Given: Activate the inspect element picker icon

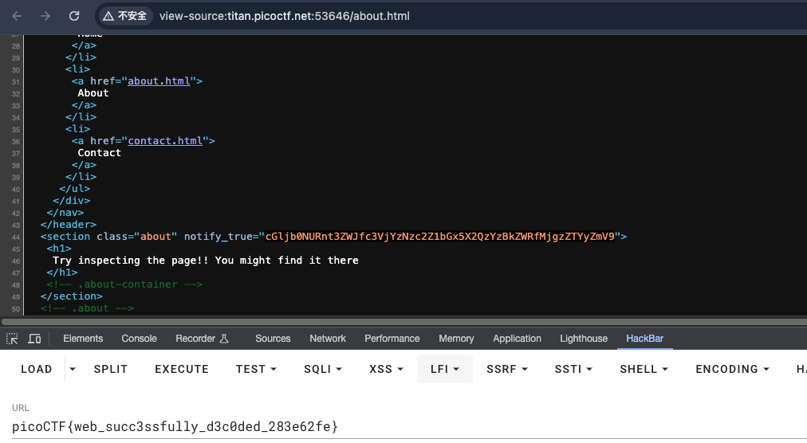Looking at the screenshot, I should tap(13, 339).
